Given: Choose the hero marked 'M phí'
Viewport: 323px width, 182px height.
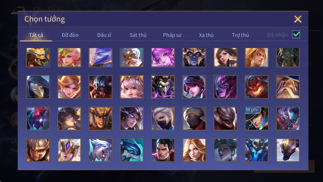Looking at the screenshot, I should click(257, 118).
